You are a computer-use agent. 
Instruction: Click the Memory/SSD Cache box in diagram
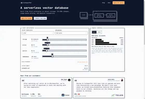99,16
